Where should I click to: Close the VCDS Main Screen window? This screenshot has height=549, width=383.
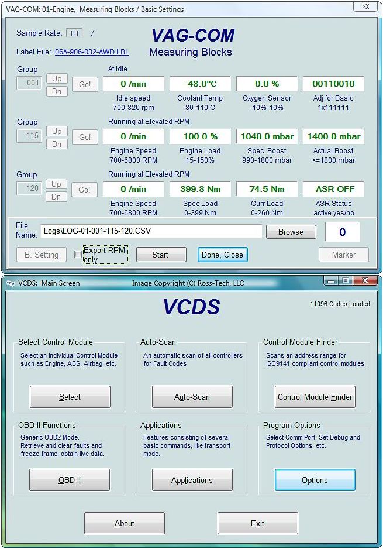(x=365, y=280)
